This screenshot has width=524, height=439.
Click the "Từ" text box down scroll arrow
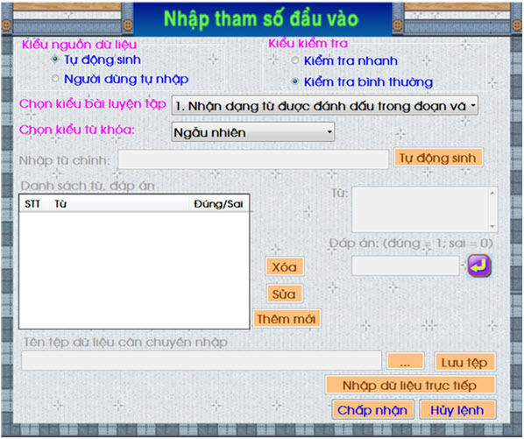point(492,226)
